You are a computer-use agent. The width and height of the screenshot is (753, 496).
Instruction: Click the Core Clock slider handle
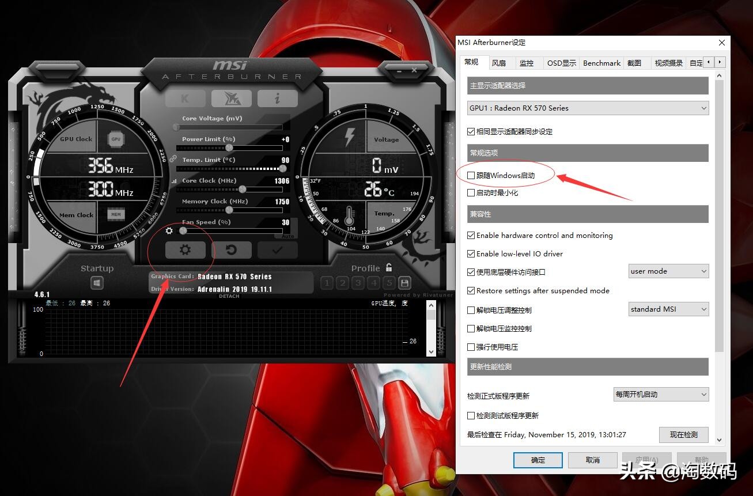tap(243, 189)
